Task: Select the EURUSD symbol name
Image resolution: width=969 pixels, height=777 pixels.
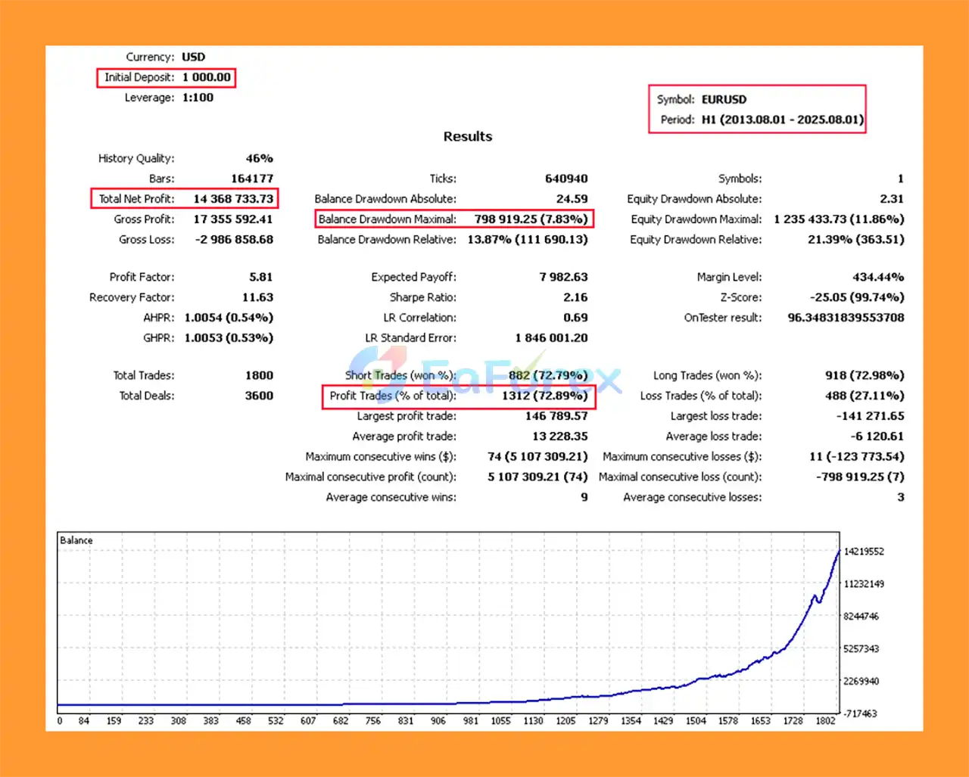Action: click(724, 99)
